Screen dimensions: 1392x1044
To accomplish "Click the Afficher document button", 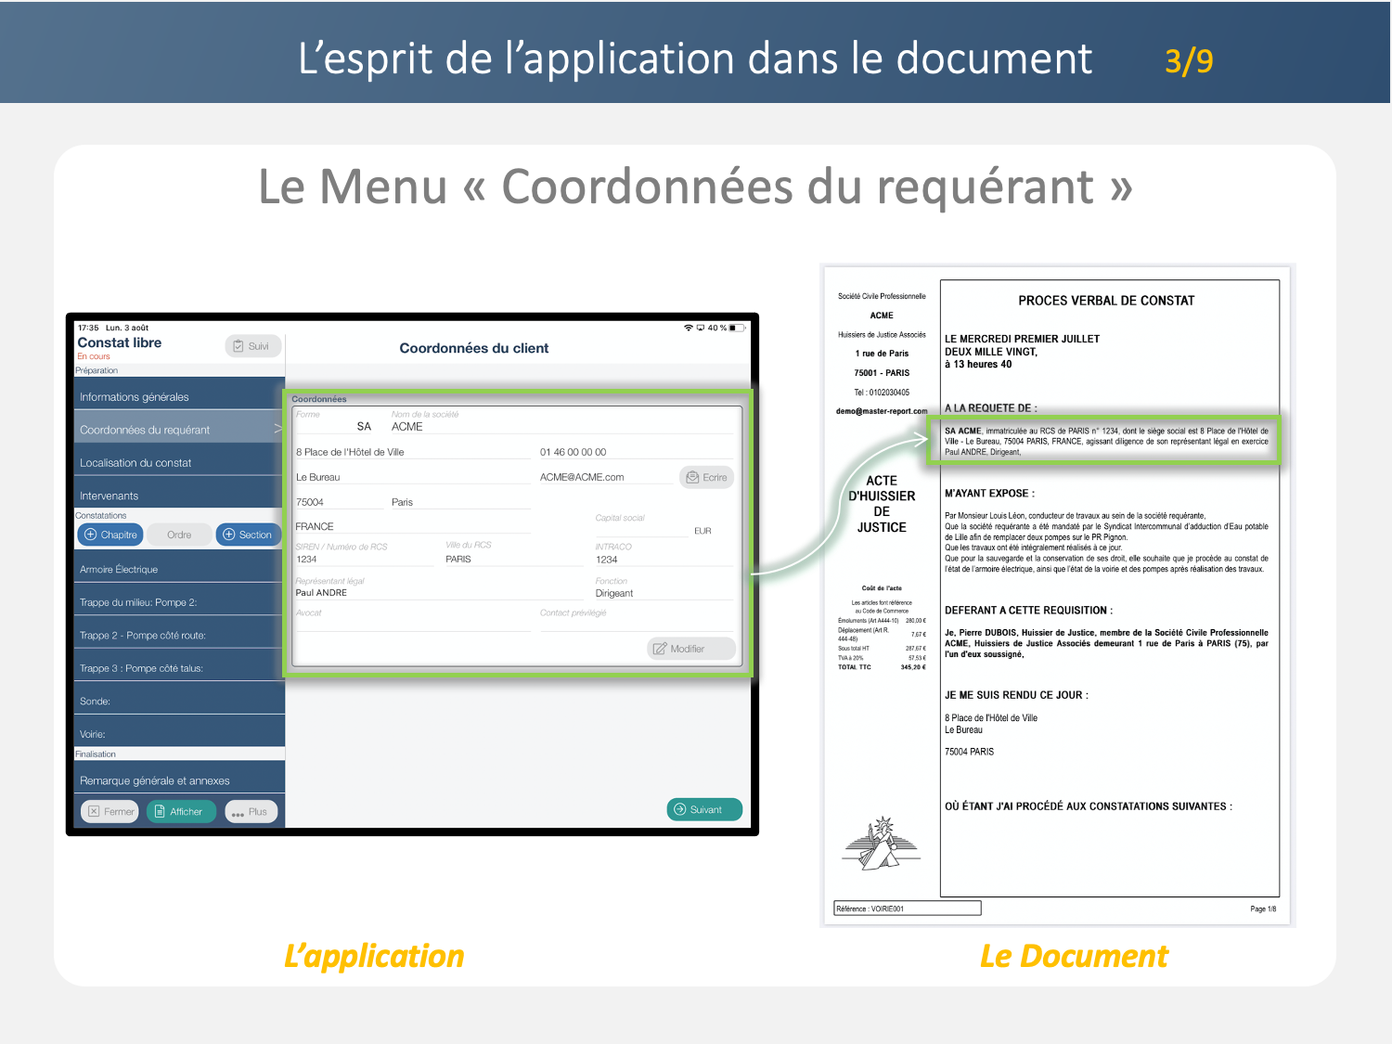I will [x=181, y=811].
